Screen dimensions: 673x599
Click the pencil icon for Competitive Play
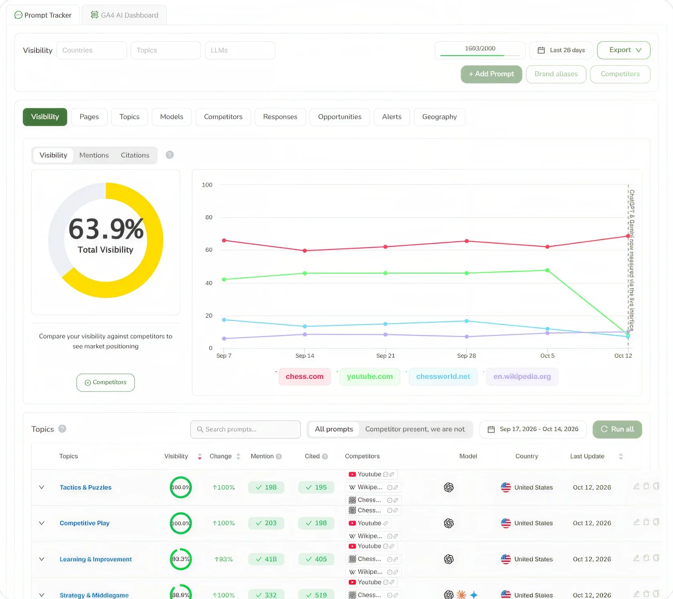tap(636, 522)
